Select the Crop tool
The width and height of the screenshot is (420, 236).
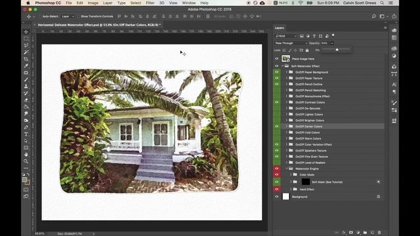(26, 59)
